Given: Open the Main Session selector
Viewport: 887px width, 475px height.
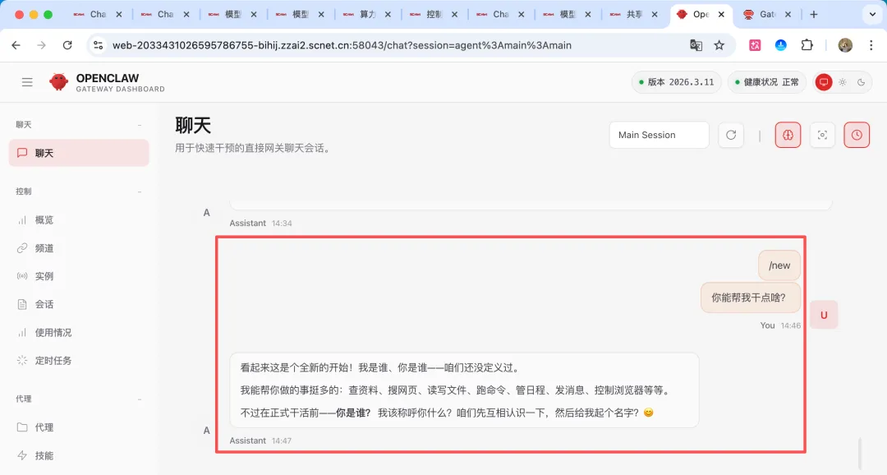Looking at the screenshot, I should tap(659, 135).
